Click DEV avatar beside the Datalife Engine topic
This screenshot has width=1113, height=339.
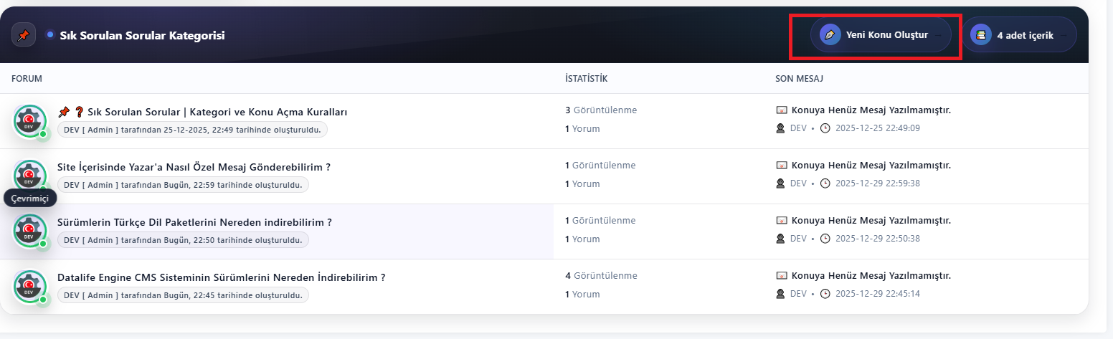click(30, 286)
